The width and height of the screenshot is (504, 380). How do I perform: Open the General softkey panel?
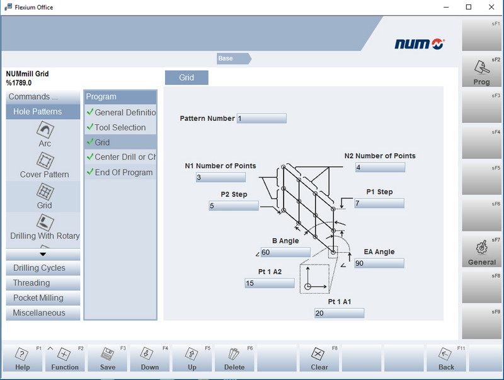(x=481, y=250)
